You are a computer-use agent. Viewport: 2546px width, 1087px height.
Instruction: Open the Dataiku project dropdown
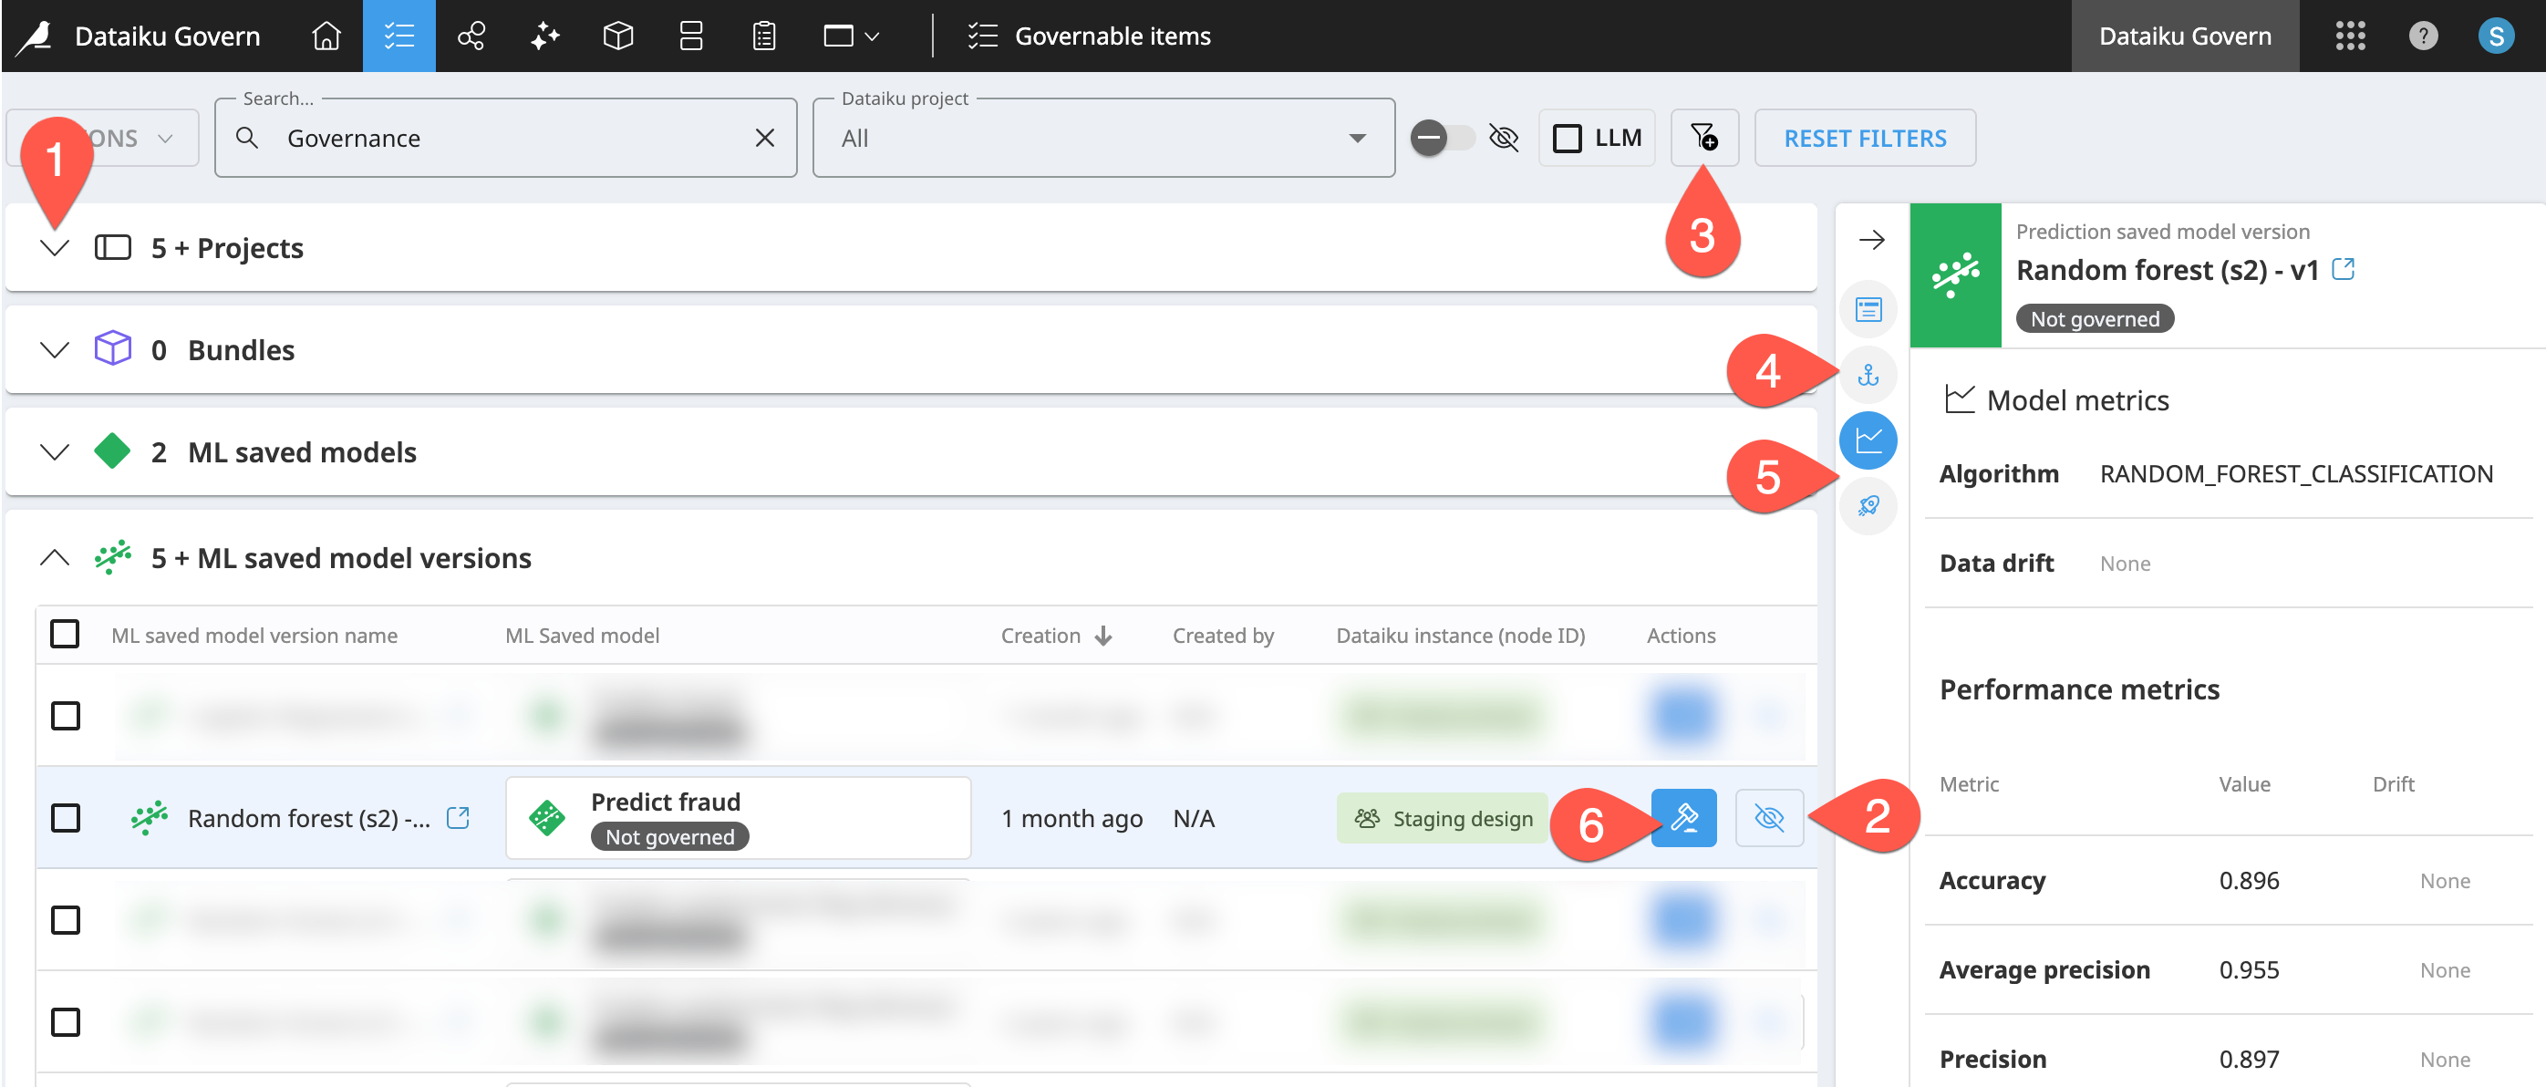(x=1103, y=138)
